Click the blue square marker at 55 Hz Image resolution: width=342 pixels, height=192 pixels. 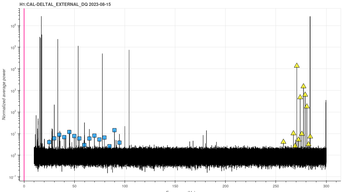pos(79,139)
